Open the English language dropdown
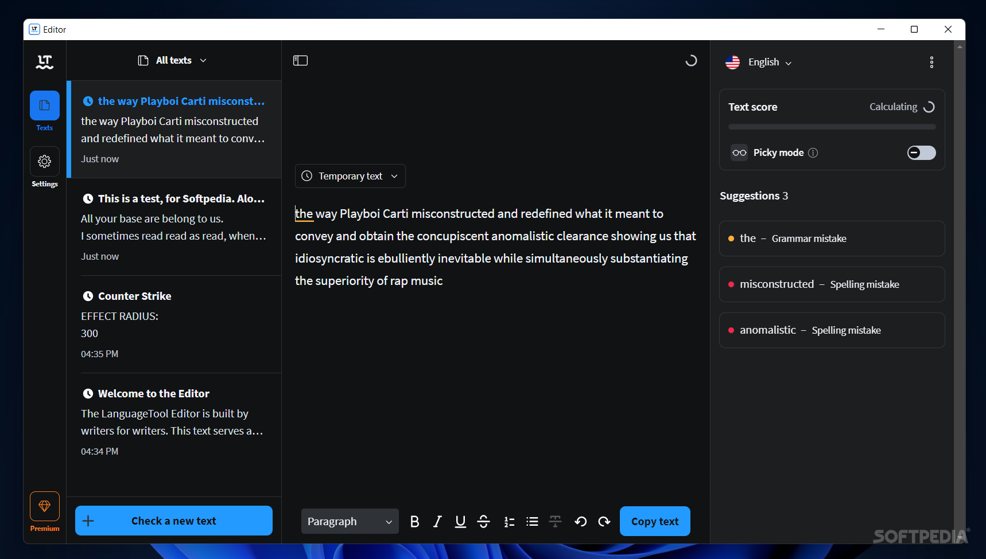The height and width of the screenshot is (559, 986). pos(770,62)
